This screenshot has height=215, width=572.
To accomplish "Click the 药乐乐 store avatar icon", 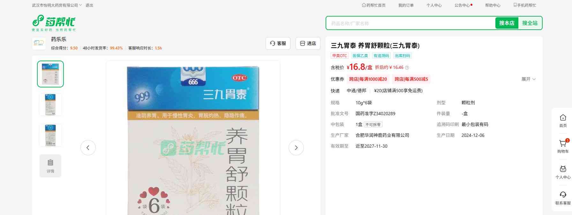I will 39,43.
